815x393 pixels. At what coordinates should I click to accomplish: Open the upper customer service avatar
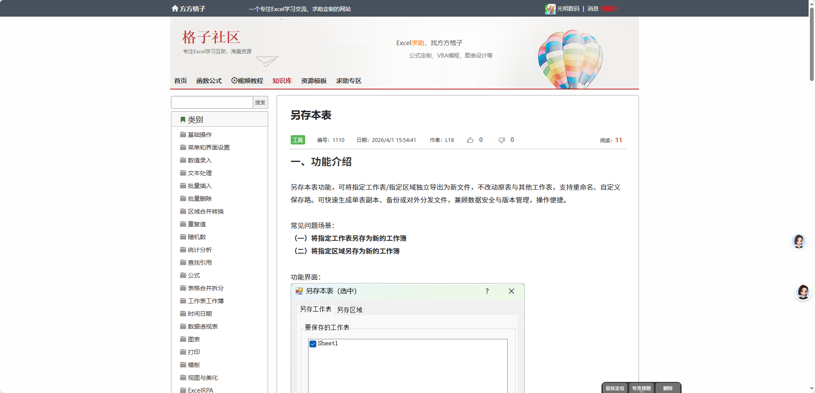[x=798, y=241]
